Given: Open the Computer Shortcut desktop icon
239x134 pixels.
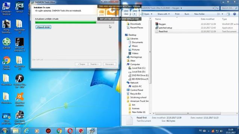Looking at the screenshot, I should tap(6, 8).
